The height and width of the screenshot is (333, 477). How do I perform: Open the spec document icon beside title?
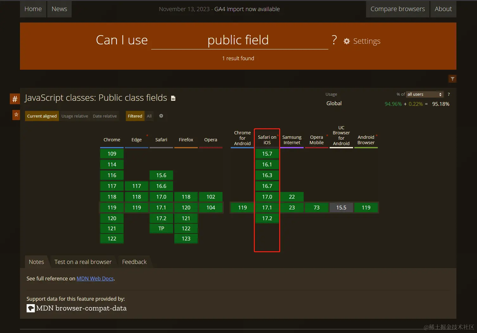(173, 98)
